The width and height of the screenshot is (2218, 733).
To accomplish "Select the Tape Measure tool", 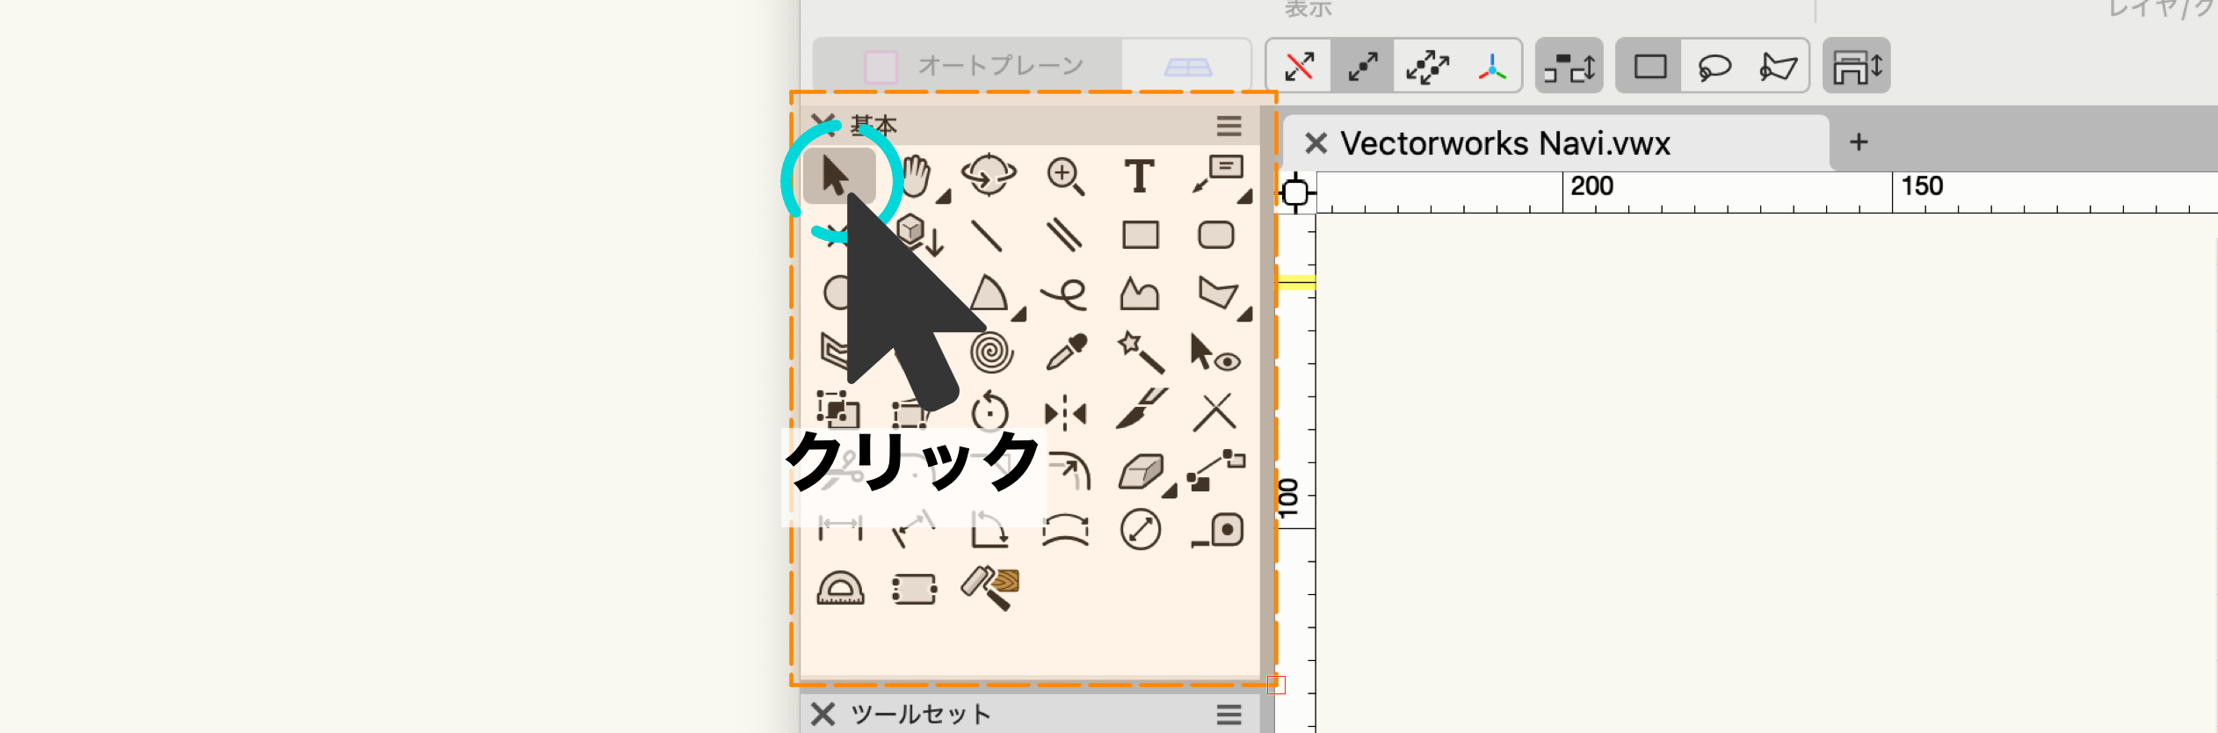I will click(1218, 530).
